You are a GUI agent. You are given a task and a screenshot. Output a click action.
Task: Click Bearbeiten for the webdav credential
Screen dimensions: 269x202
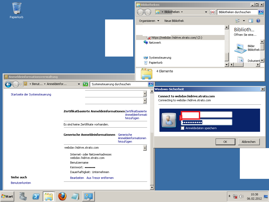point(77,178)
